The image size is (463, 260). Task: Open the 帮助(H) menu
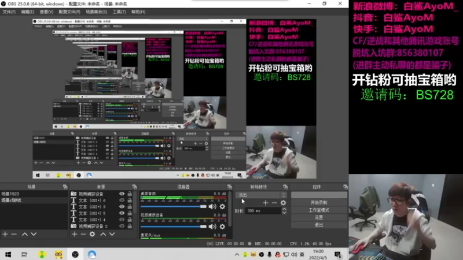138,12
